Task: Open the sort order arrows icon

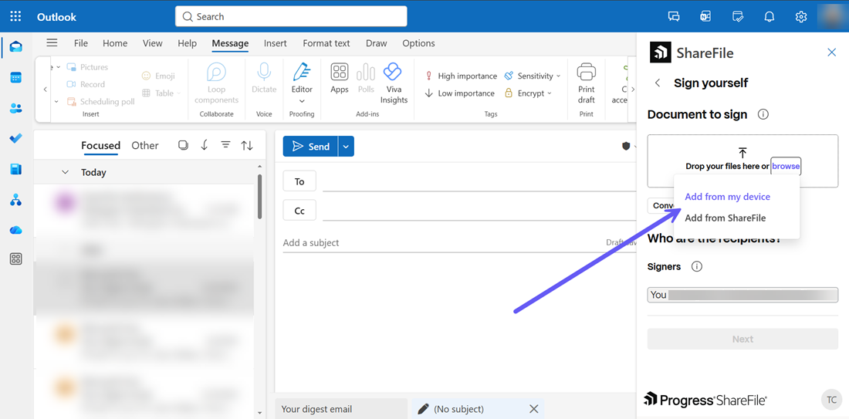Action: (x=247, y=145)
